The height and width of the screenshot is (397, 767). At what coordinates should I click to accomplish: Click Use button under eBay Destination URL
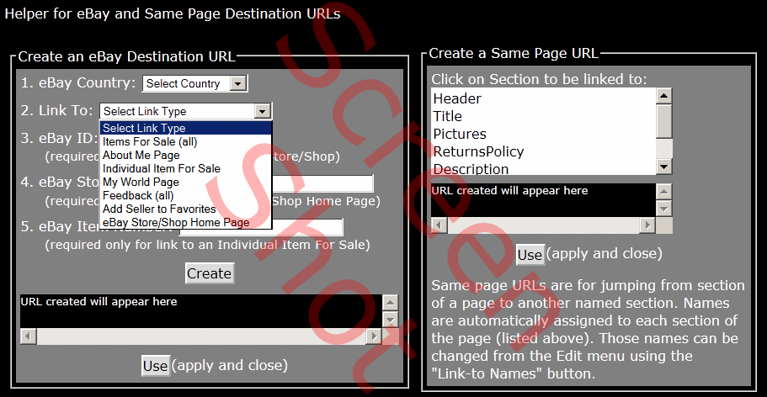click(156, 366)
